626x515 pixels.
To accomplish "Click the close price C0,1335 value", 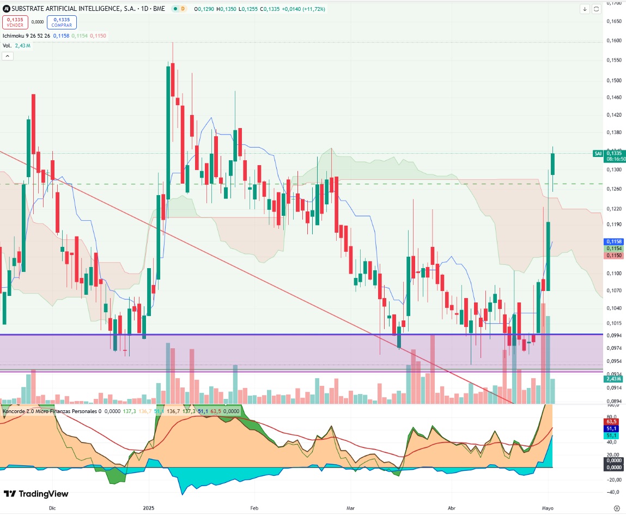I will 270,9.
